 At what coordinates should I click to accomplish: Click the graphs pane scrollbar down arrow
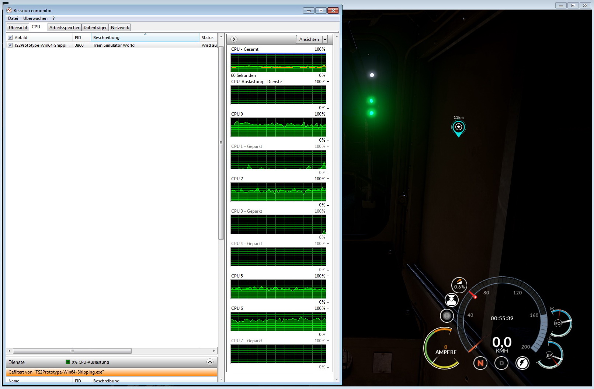pyautogui.click(x=337, y=379)
